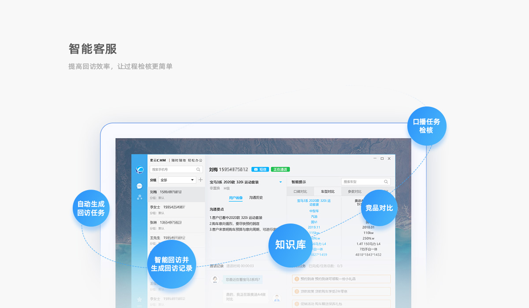Click the '1.4T 150马力 L4' engine cell
Image resolution: width=529 pixels, height=308 pixels.
(369, 244)
